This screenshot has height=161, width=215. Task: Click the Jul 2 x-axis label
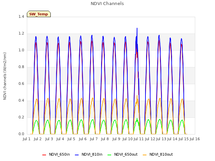tap(38, 139)
